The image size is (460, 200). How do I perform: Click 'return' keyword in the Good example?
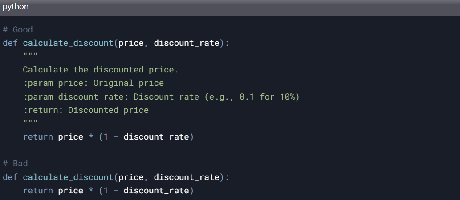tap(38, 137)
